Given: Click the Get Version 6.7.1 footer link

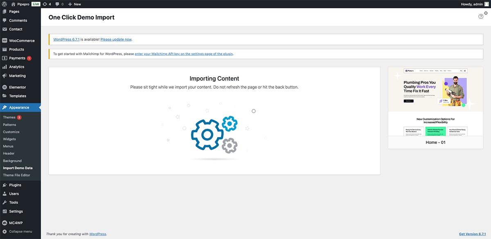Looking at the screenshot, I should [472, 234].
